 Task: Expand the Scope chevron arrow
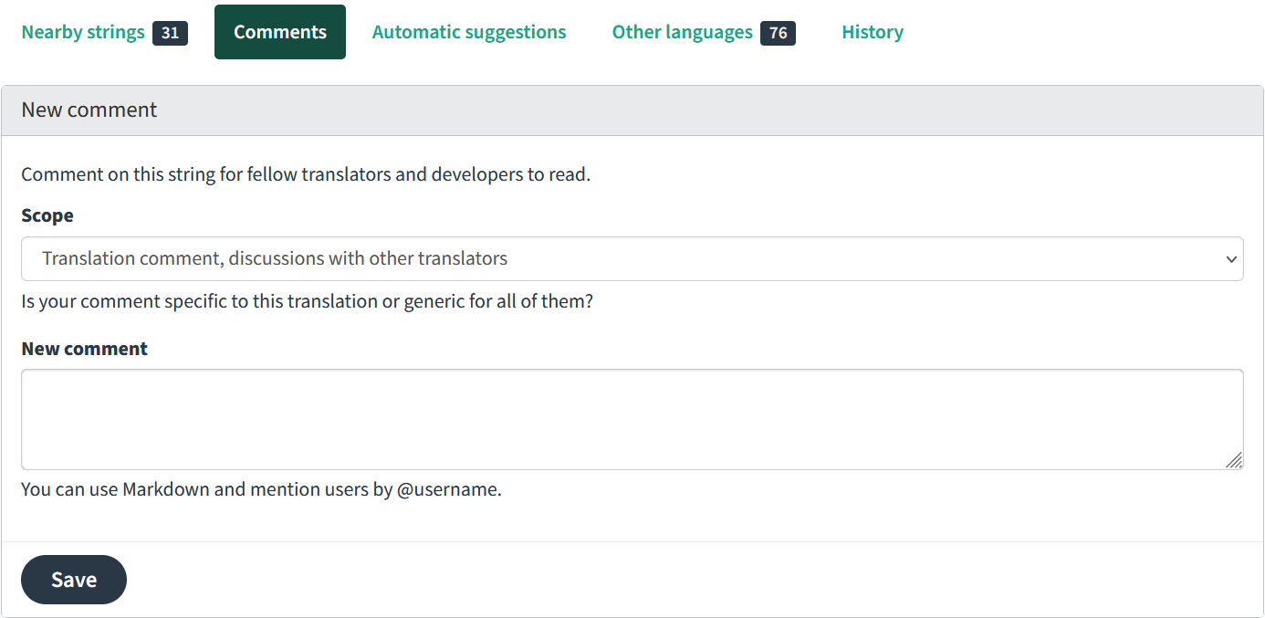pos(1228,259)
